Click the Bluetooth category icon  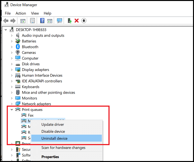tap(18, 47)
